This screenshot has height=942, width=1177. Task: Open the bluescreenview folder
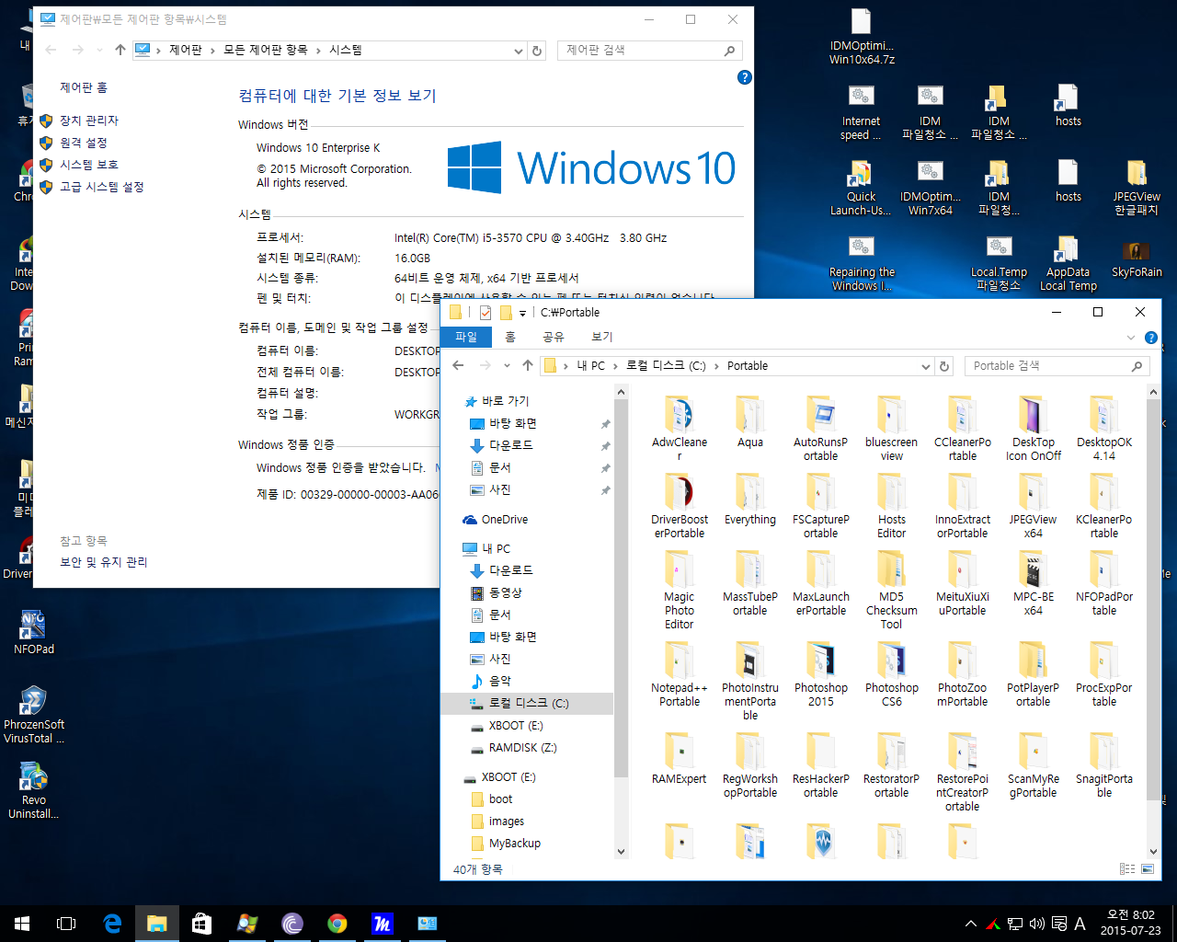coord(891,430)
